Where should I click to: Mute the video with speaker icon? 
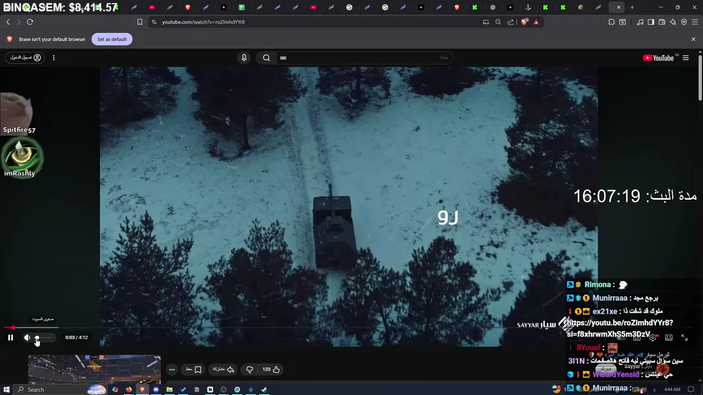click(27, 337)
